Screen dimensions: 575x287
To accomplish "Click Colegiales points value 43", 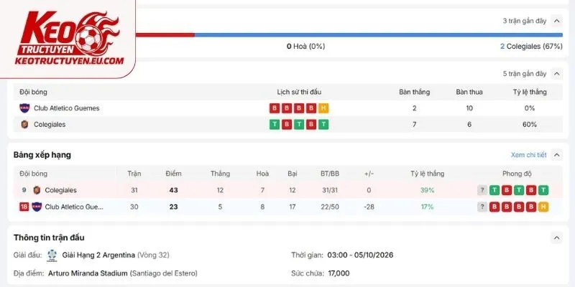I will coord(173,190).
